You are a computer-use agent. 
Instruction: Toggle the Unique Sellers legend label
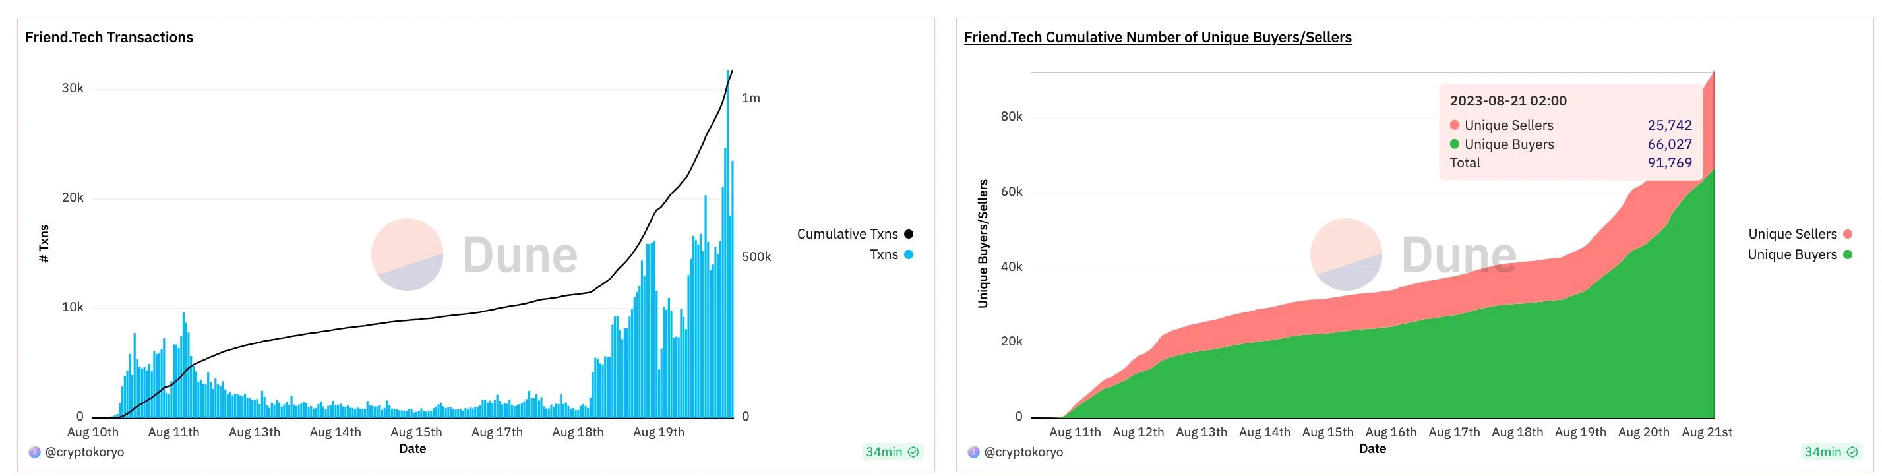click(x=1792, y=234)
